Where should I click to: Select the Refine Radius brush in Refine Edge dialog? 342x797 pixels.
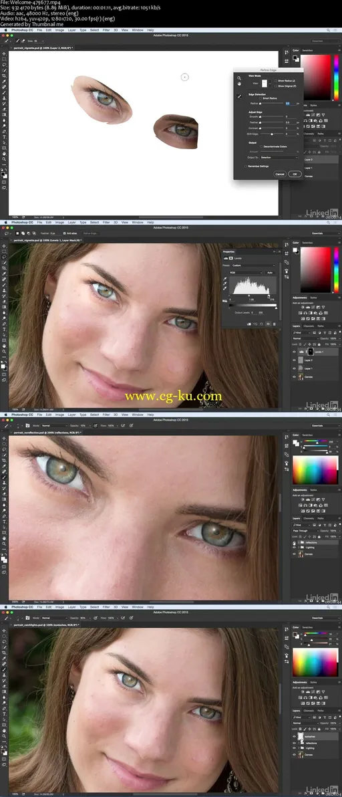[x=239, y=96]
